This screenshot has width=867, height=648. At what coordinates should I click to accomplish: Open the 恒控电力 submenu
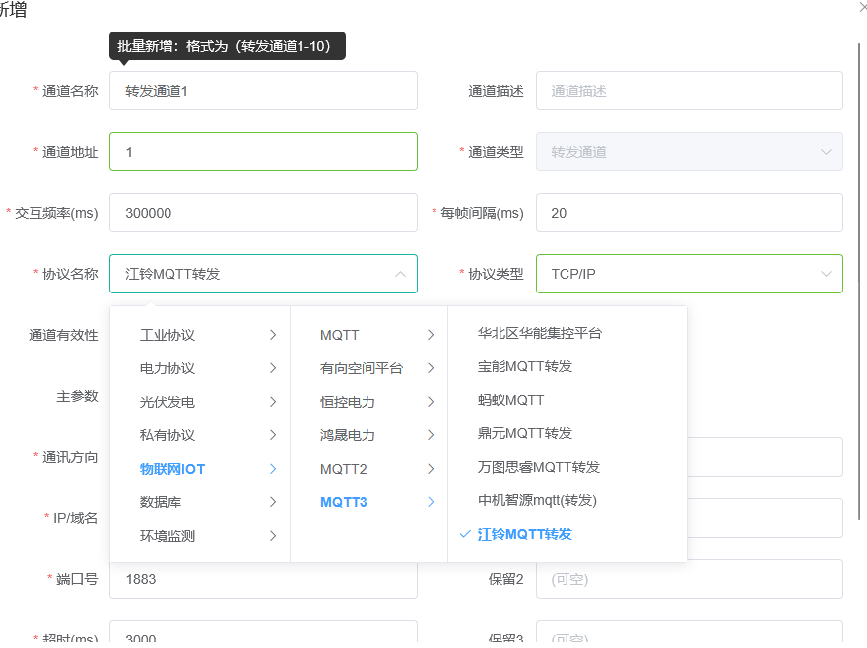pos(348,402)
